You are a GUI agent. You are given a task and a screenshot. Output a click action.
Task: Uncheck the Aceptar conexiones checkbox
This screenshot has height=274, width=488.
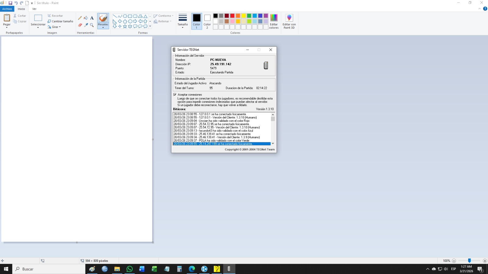[175, 95]
